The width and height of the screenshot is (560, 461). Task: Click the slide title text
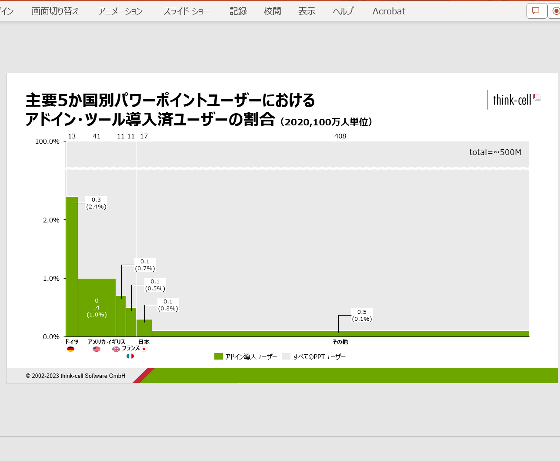199,110
